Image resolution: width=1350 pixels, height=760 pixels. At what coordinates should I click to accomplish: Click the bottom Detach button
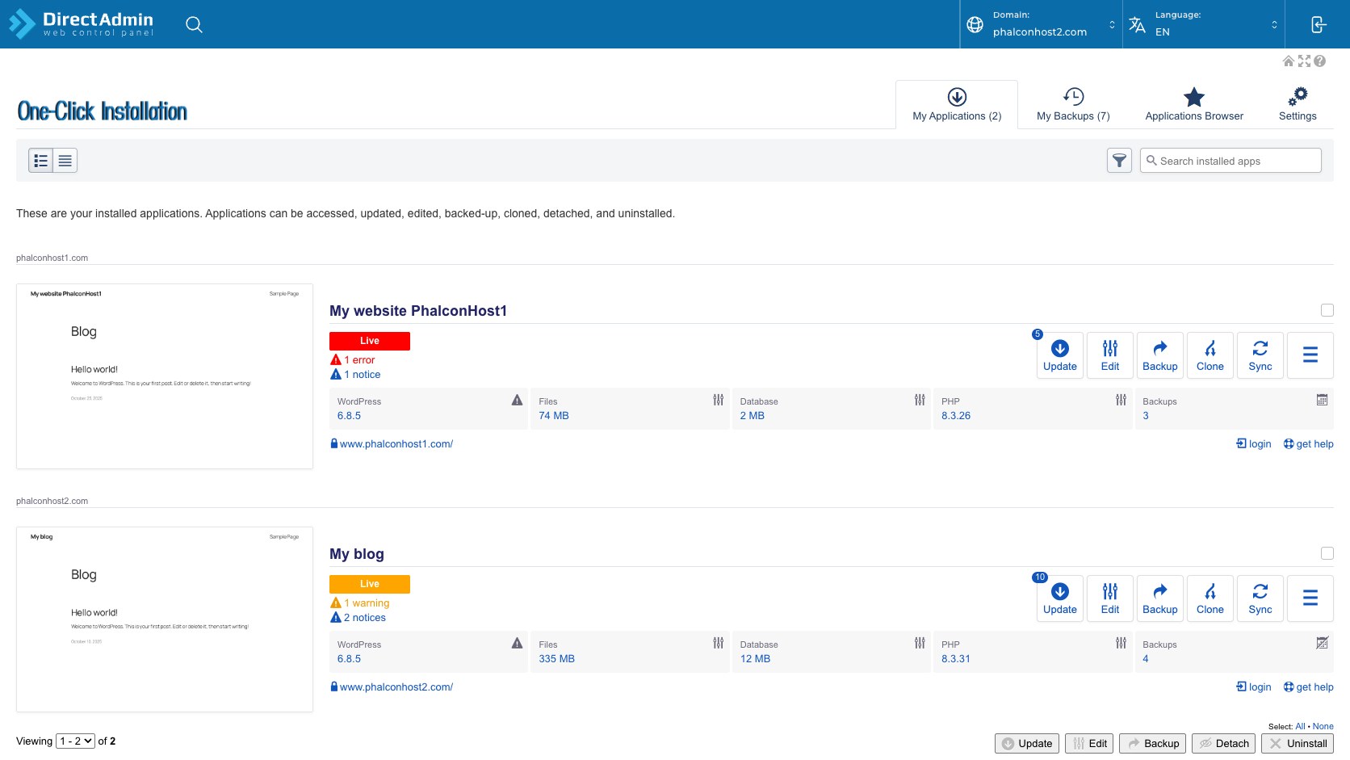pos(1223,743)
